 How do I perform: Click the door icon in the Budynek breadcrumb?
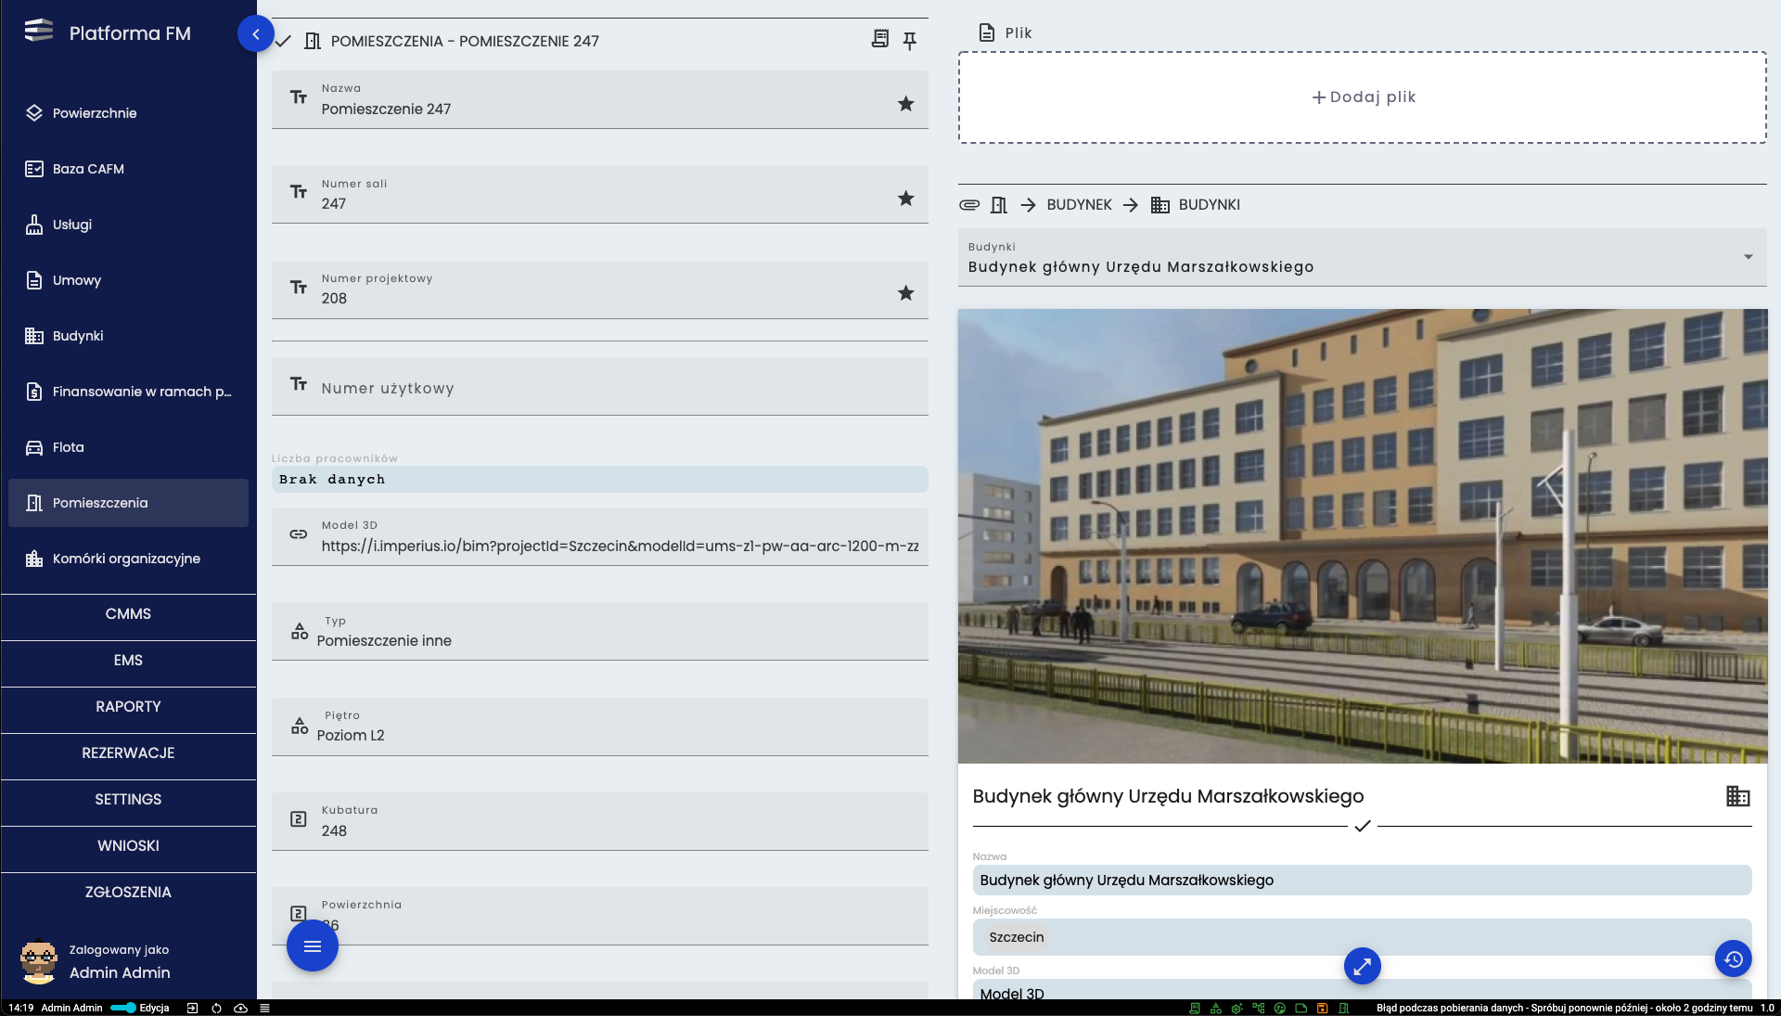(999, 205)
